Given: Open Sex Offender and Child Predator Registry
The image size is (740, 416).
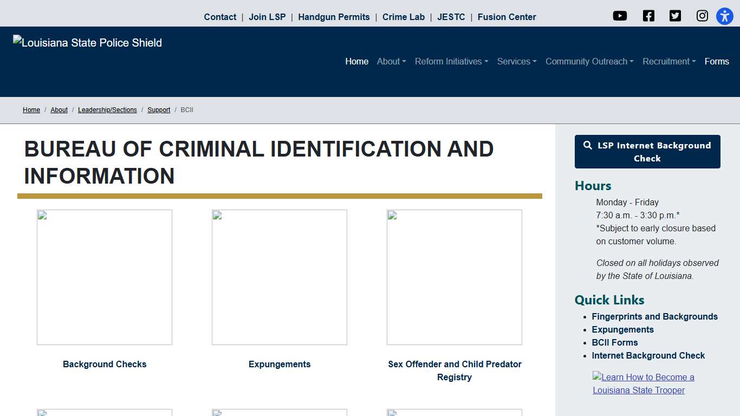Looking at the screenshot, I should [x=455, y=370].
